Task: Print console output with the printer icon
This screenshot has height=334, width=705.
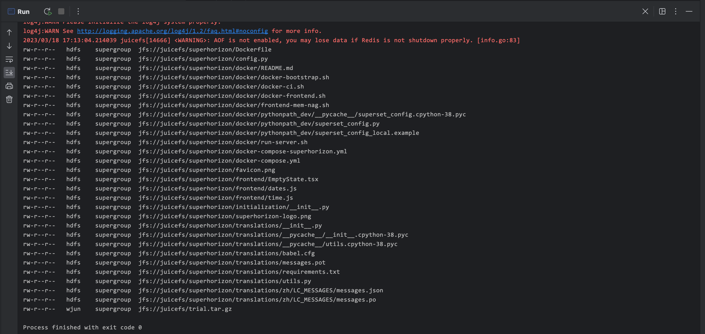Action: coord(9,86)
